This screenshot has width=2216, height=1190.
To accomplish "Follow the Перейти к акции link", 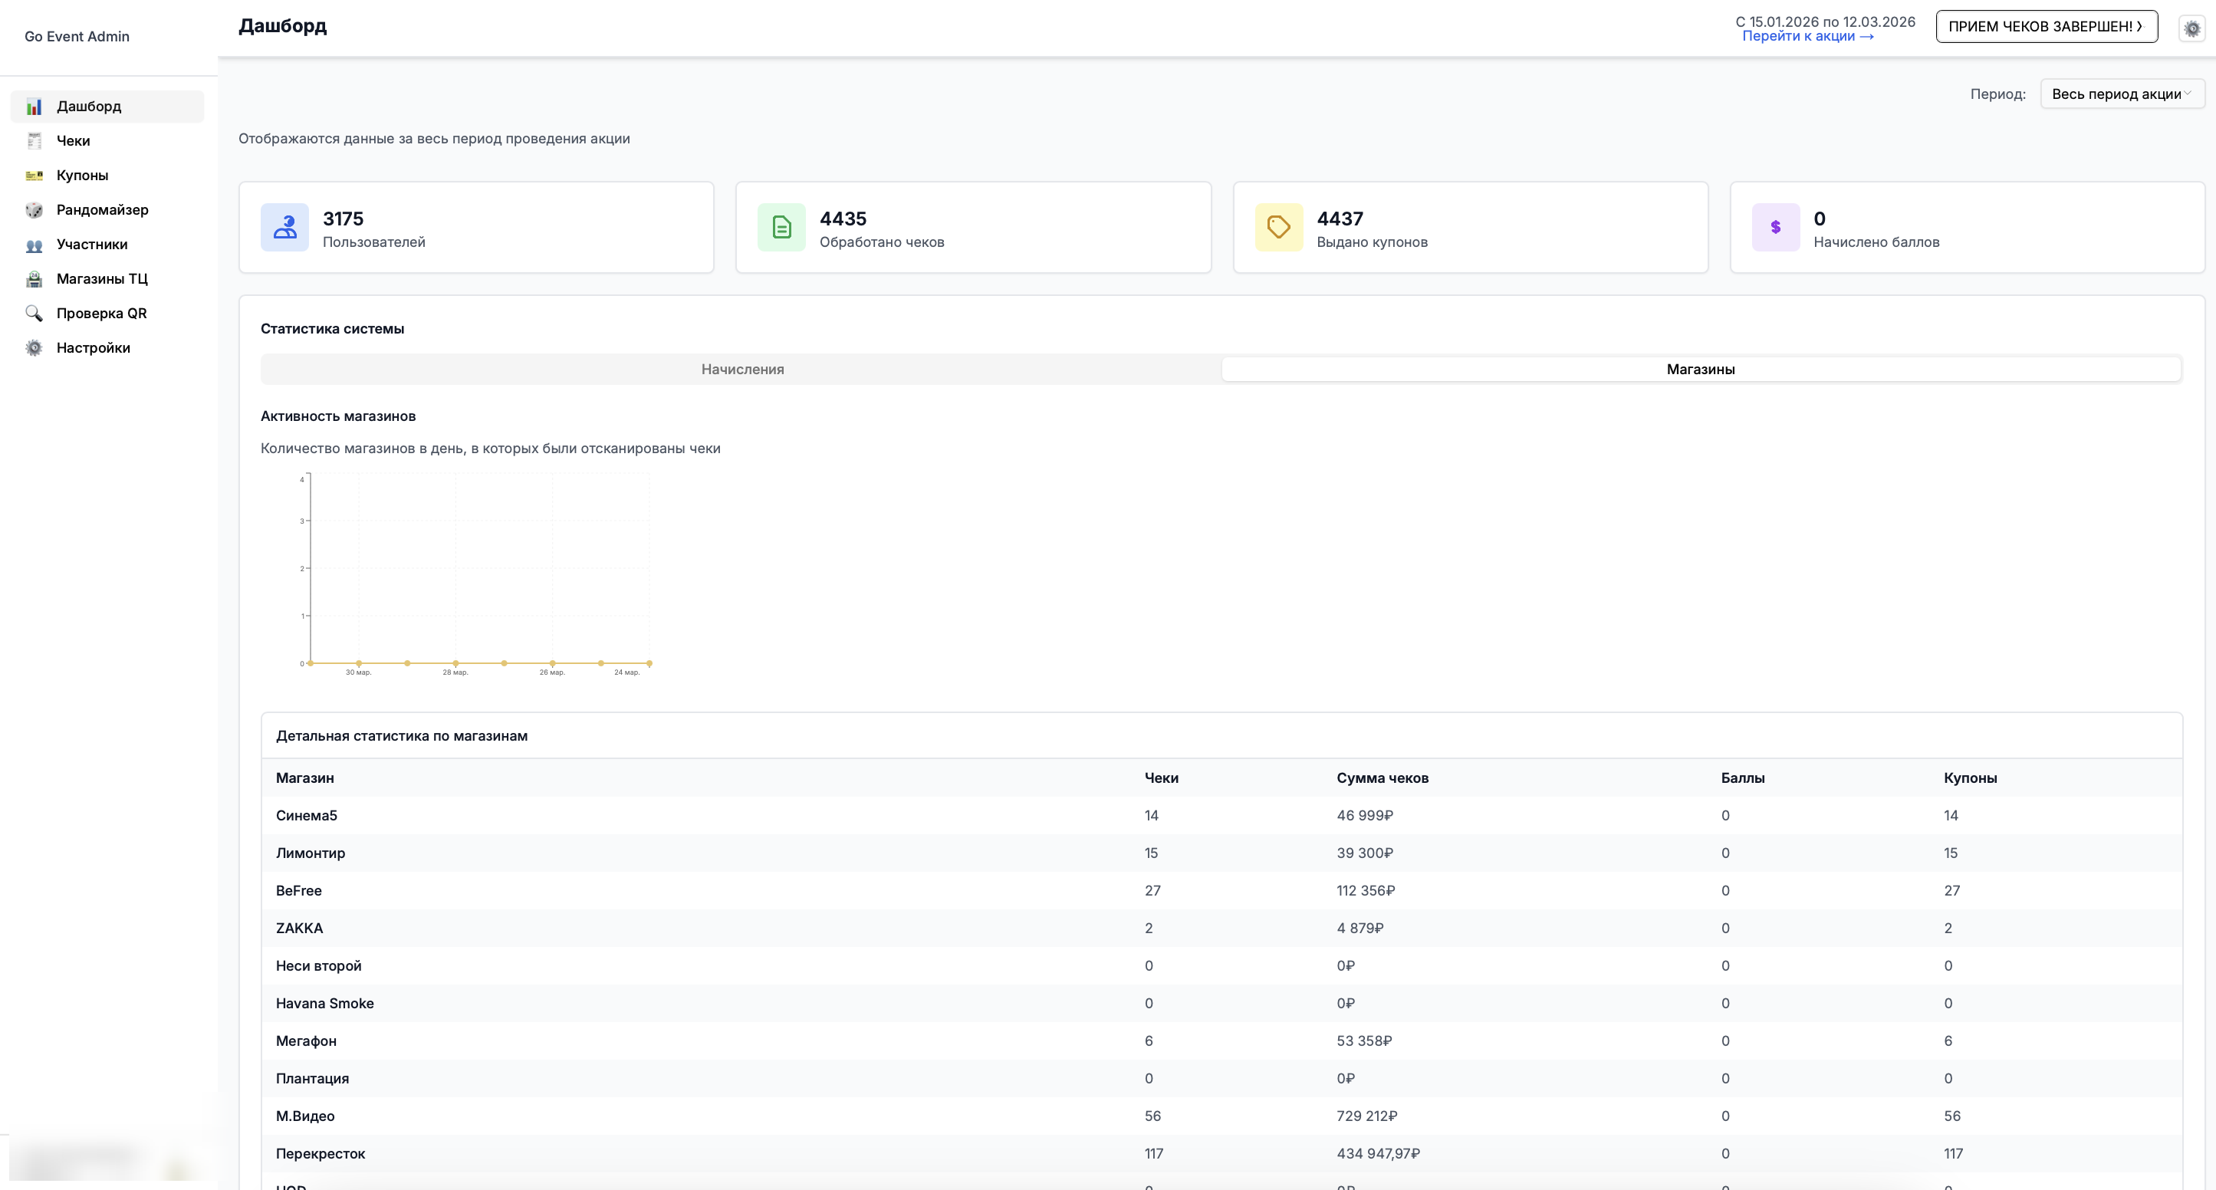I will tap(1807, 36).
